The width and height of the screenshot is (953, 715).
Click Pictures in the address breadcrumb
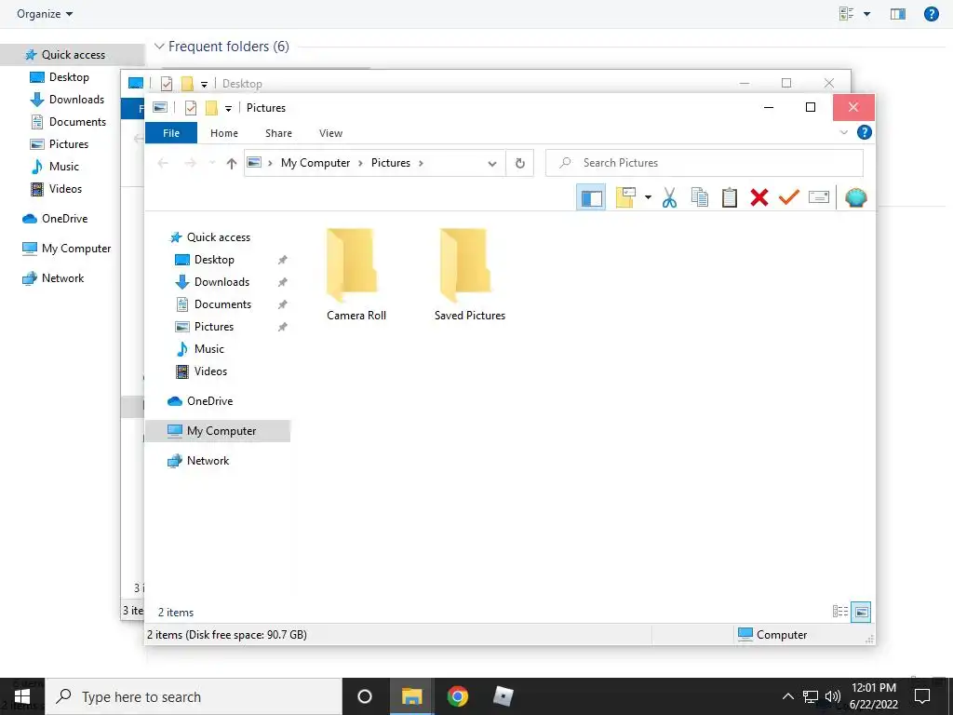[x=391, y=163]
